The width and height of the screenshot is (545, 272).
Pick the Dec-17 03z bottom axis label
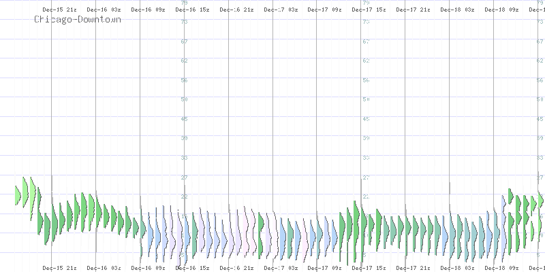[281, 268]
